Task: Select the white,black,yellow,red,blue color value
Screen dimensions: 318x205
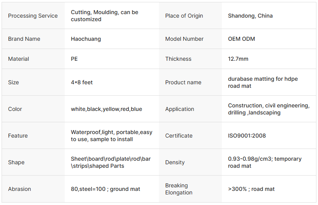Action: pyautogui.click(x=106, y=109)
